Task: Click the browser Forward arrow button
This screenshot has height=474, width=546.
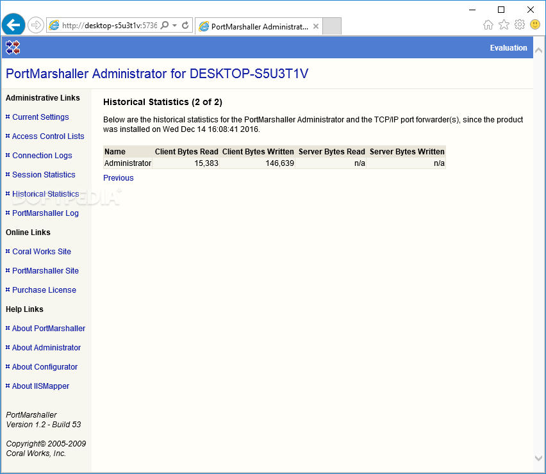Action: [x=35, y=25]
